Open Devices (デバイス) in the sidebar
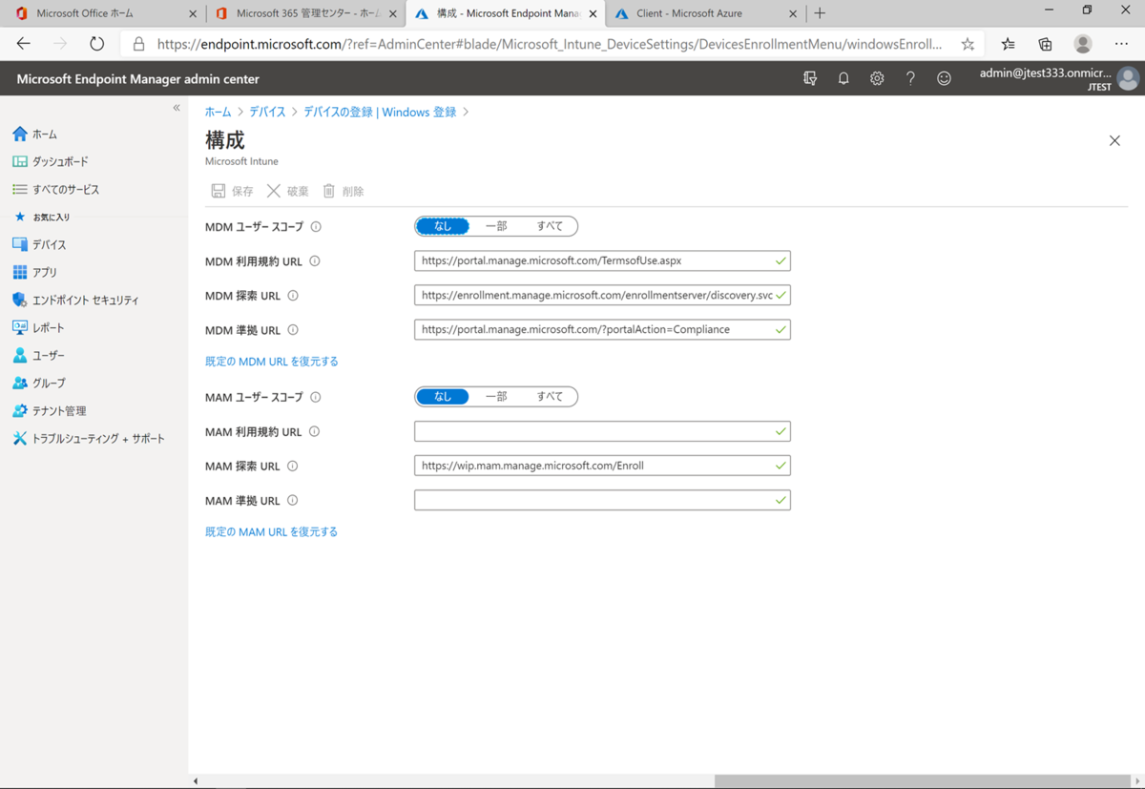The height and width of the screenshot is (789, 1145). 39,245
